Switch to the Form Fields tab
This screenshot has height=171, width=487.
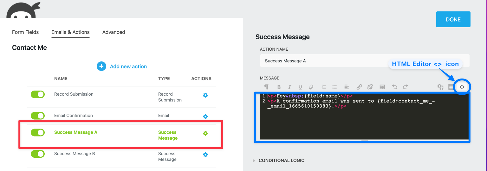(x=25, y=32)
